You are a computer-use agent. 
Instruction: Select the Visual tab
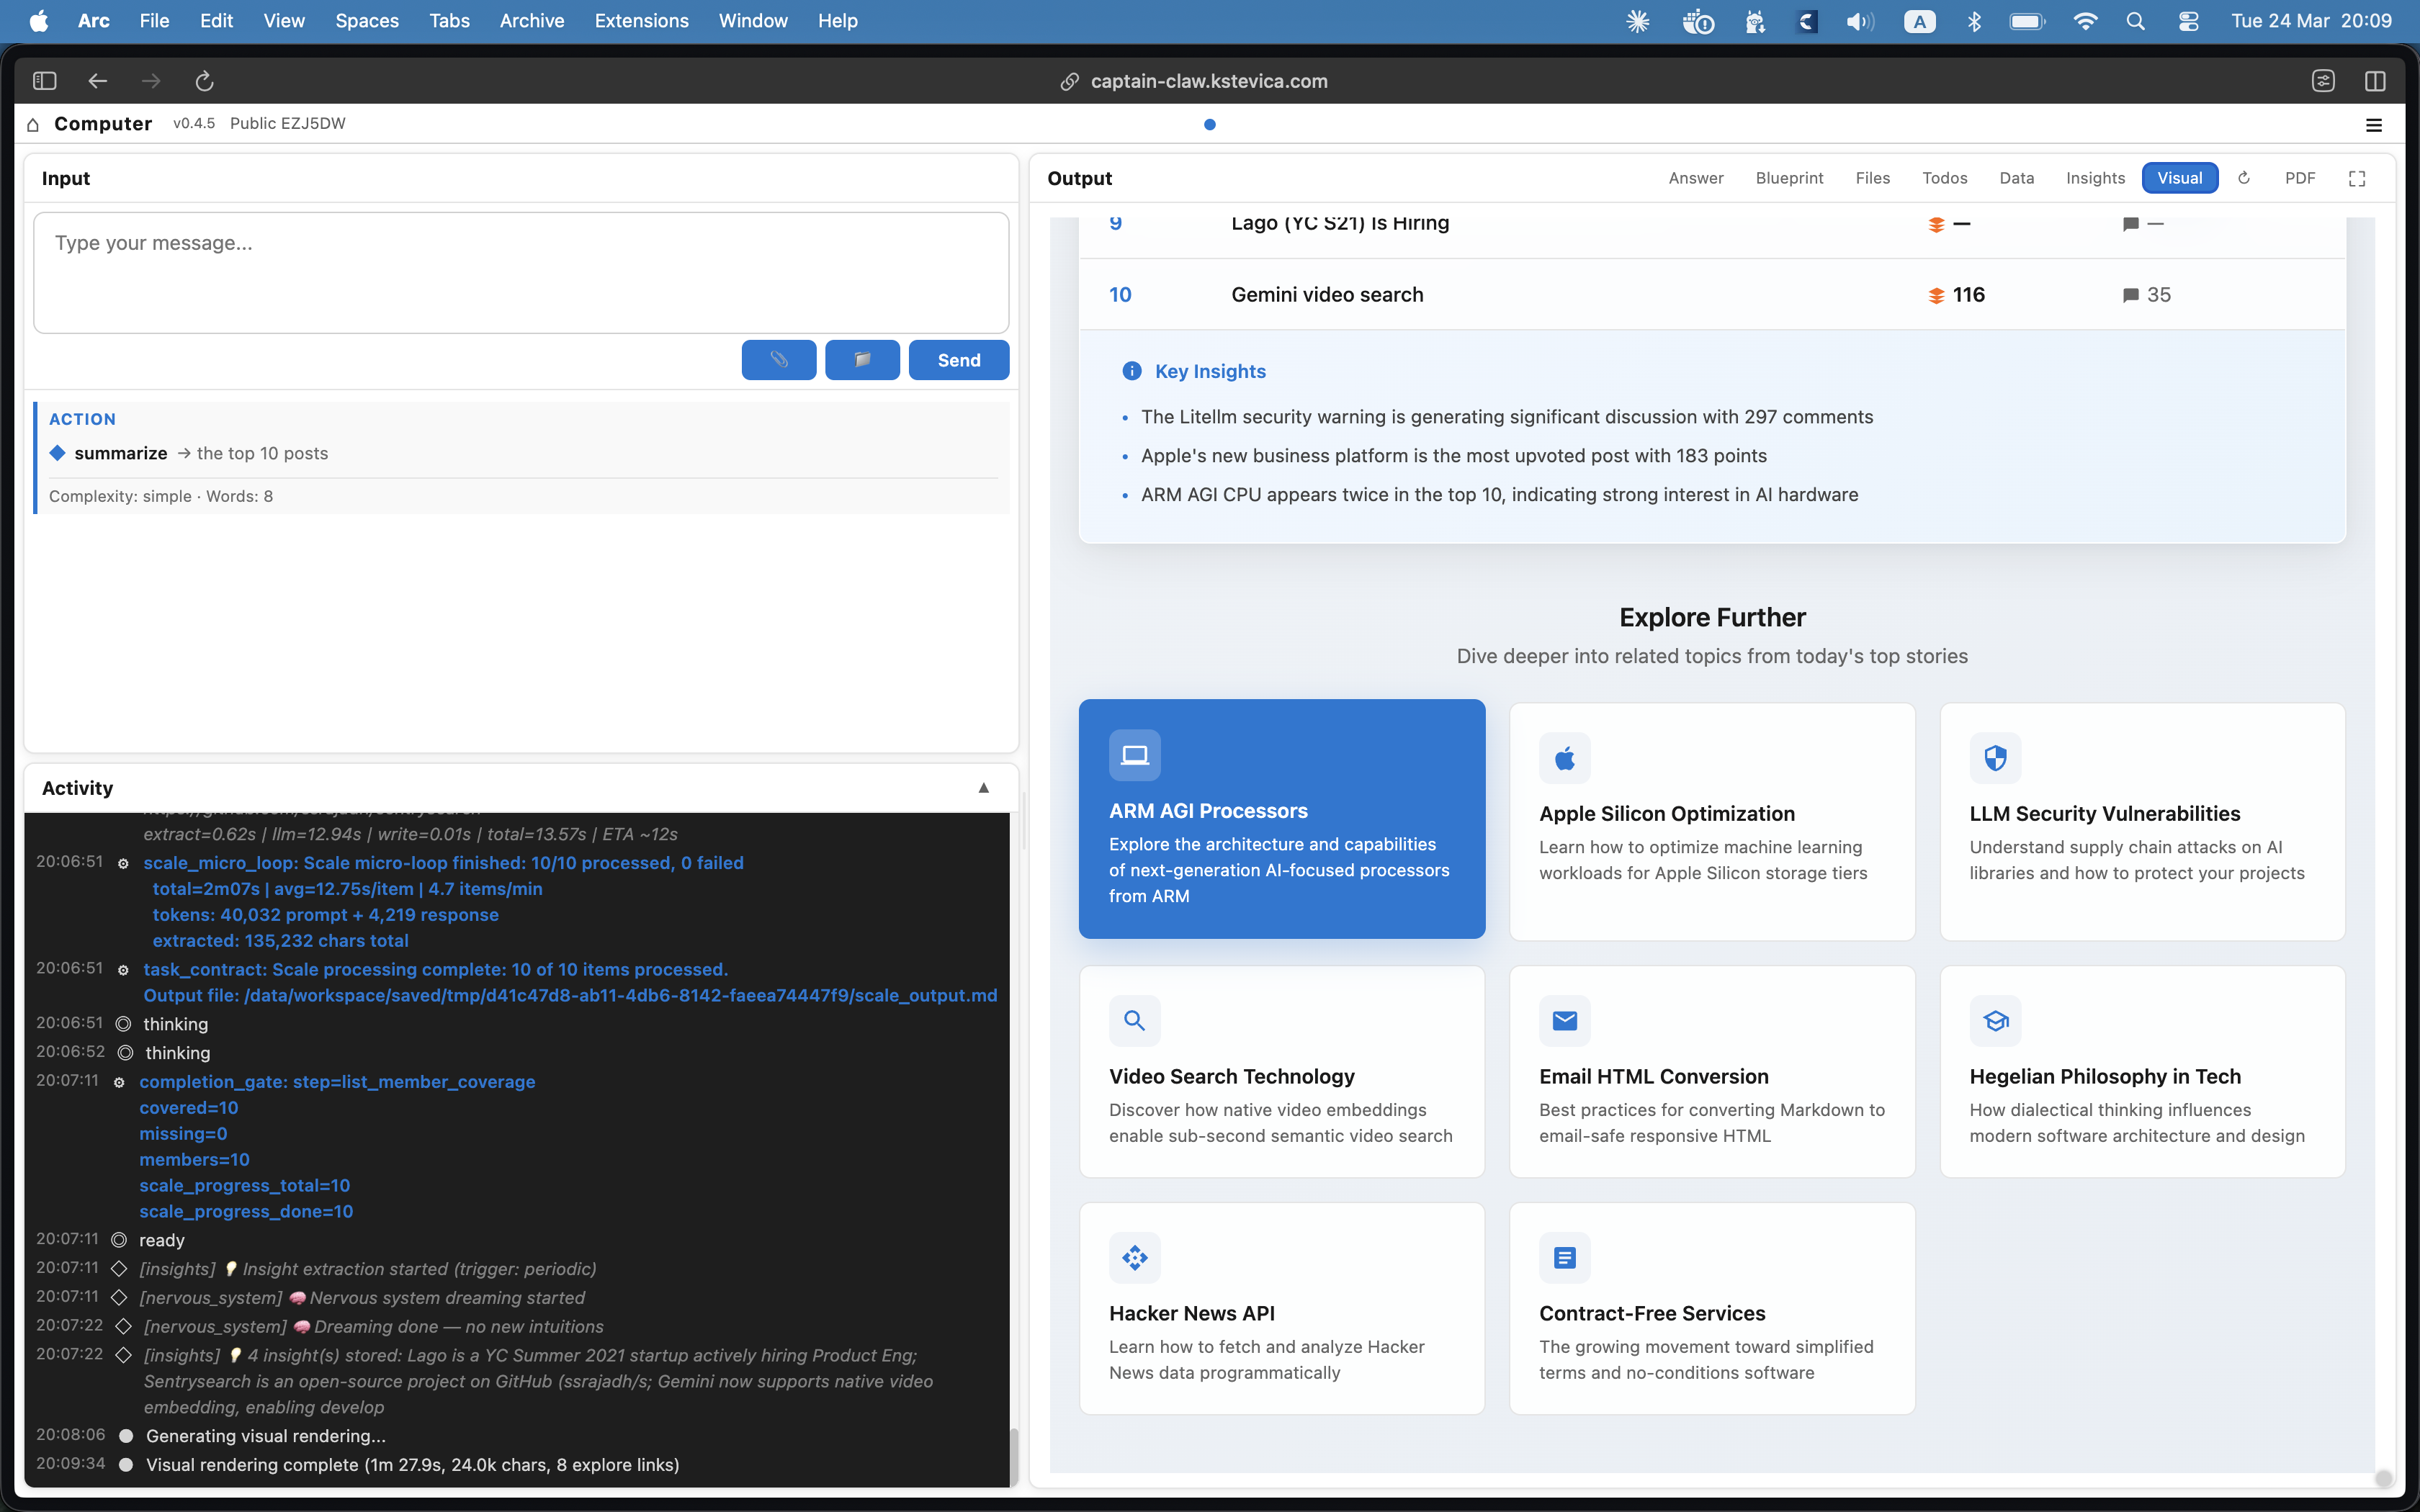point(2179,178)
